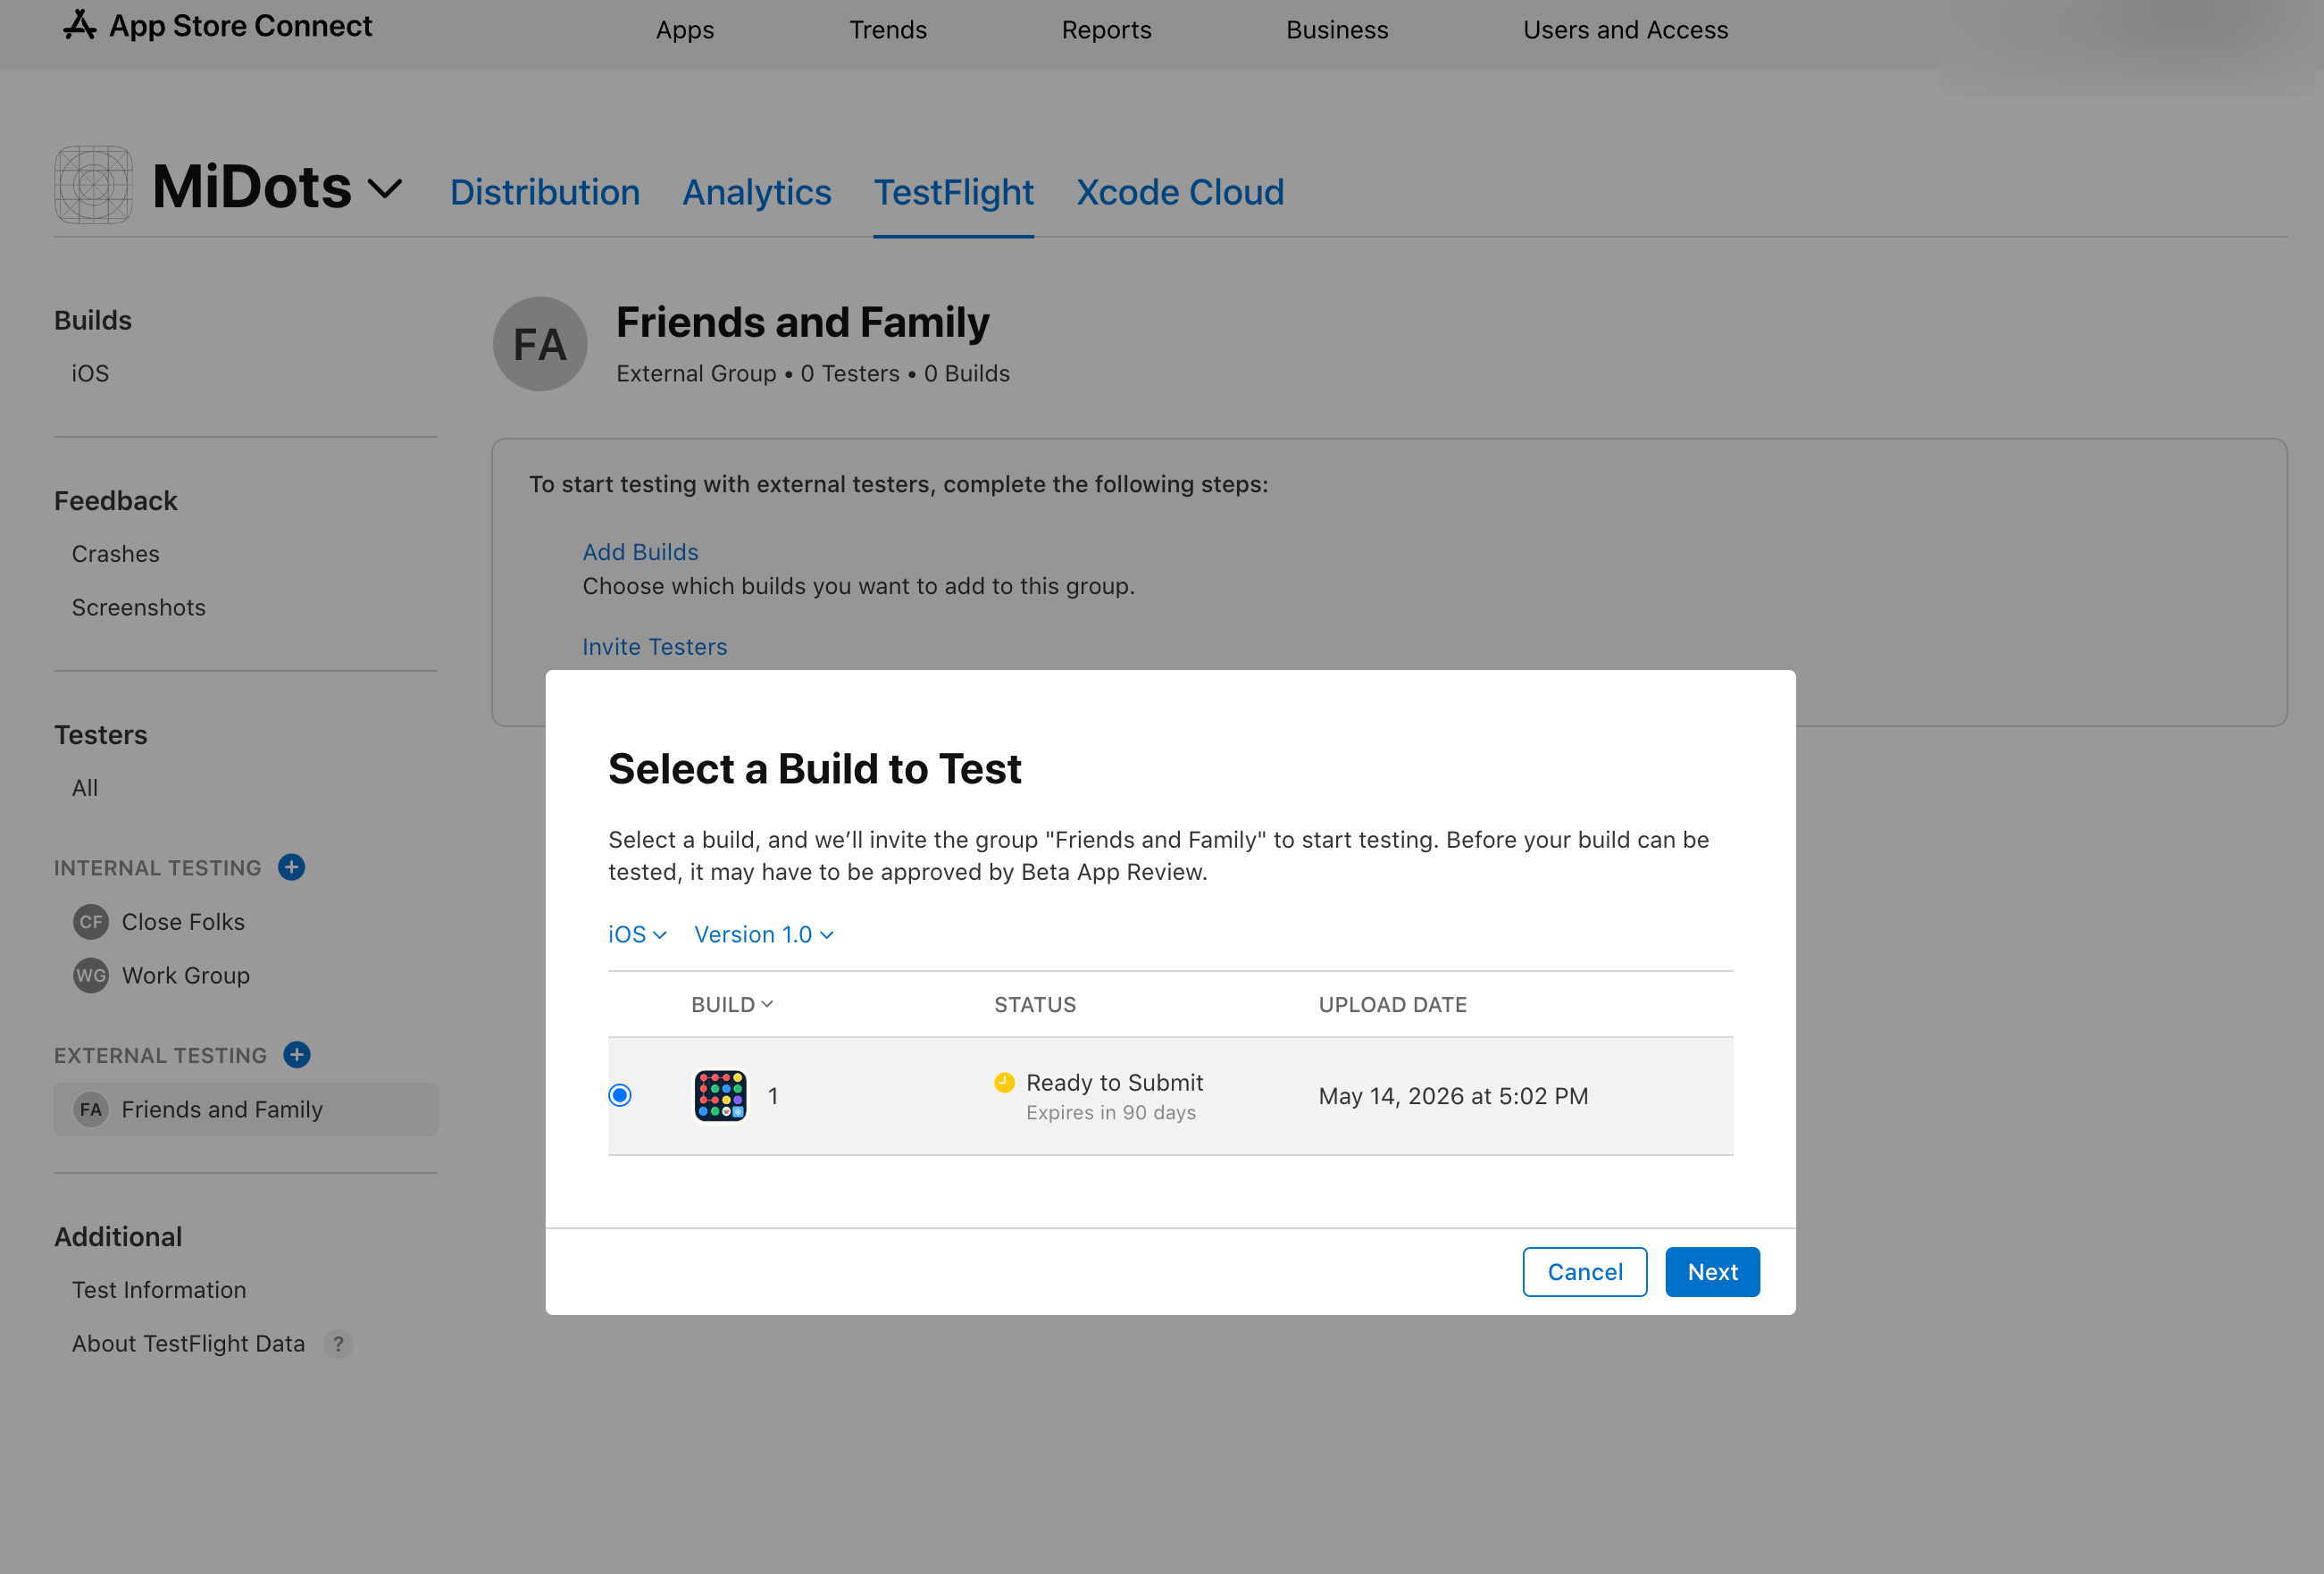Open All testers
This screenshot has width=2324, height=1574.
click(x=85, y=788)
